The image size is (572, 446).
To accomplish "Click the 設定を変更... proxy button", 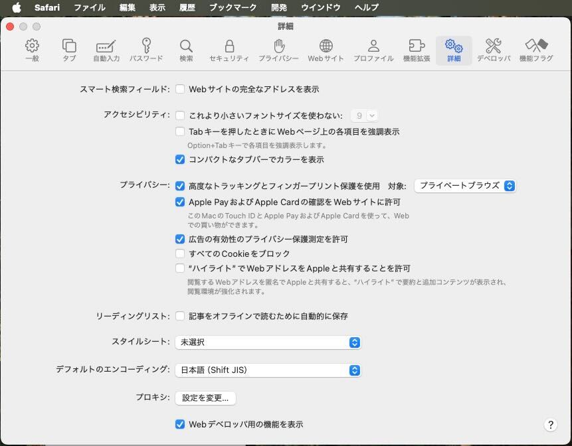I will click(205, 398).
